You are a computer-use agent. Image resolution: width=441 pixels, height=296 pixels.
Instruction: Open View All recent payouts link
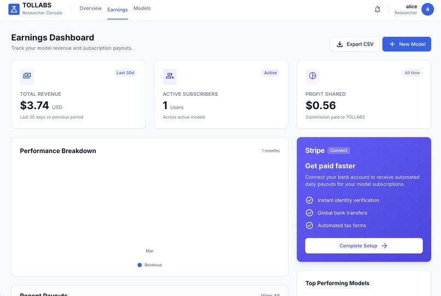coord(270,294)
